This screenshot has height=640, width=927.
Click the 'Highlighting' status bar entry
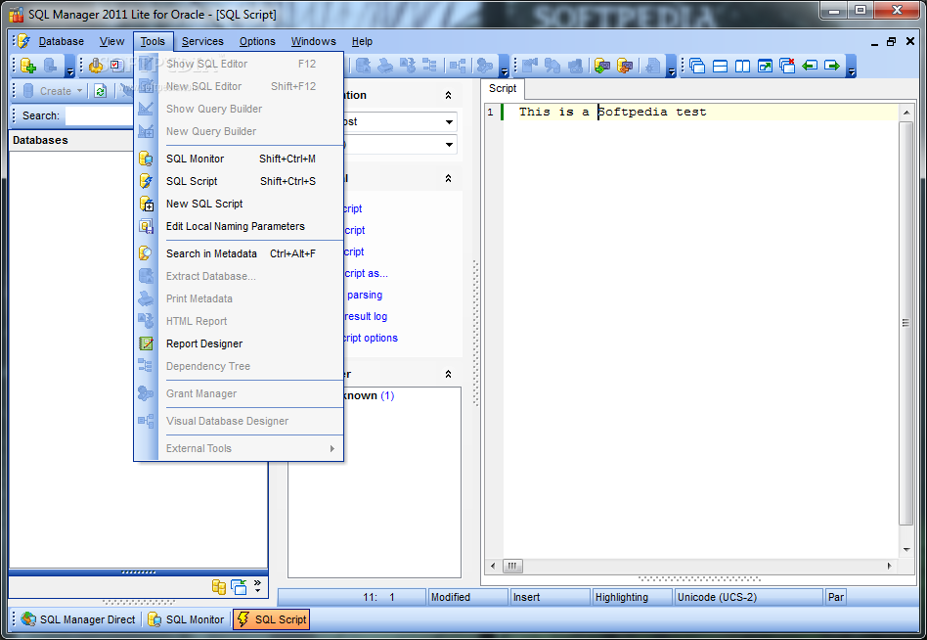pos(632,597)
